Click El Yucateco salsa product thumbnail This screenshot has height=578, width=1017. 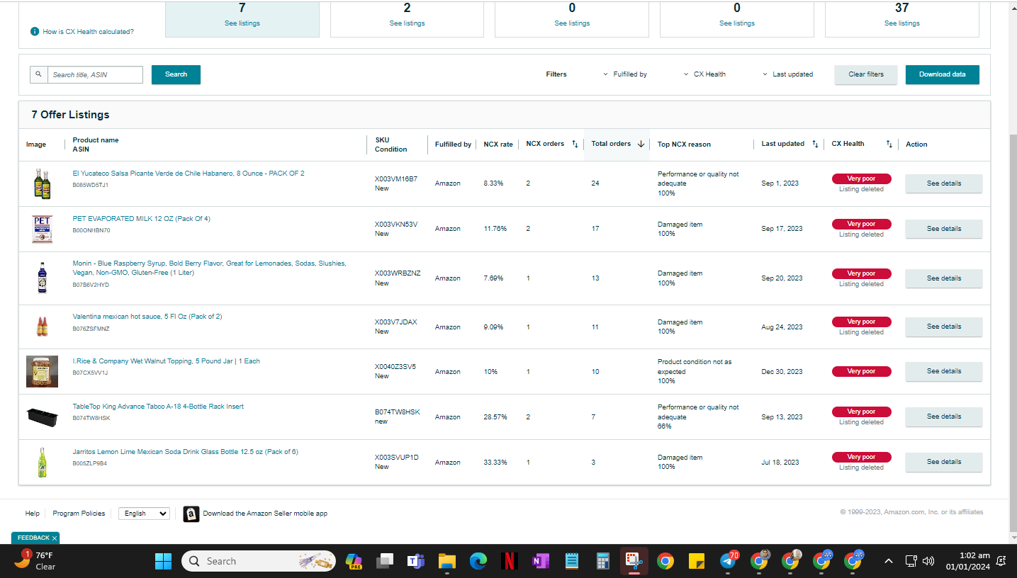(43, 183)
